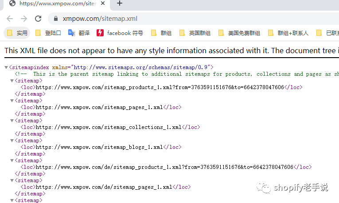The image size is (339, 203).
Task: Click the de/sitemap_pages_1.xml loc text
Action: [x=104, y=187]
